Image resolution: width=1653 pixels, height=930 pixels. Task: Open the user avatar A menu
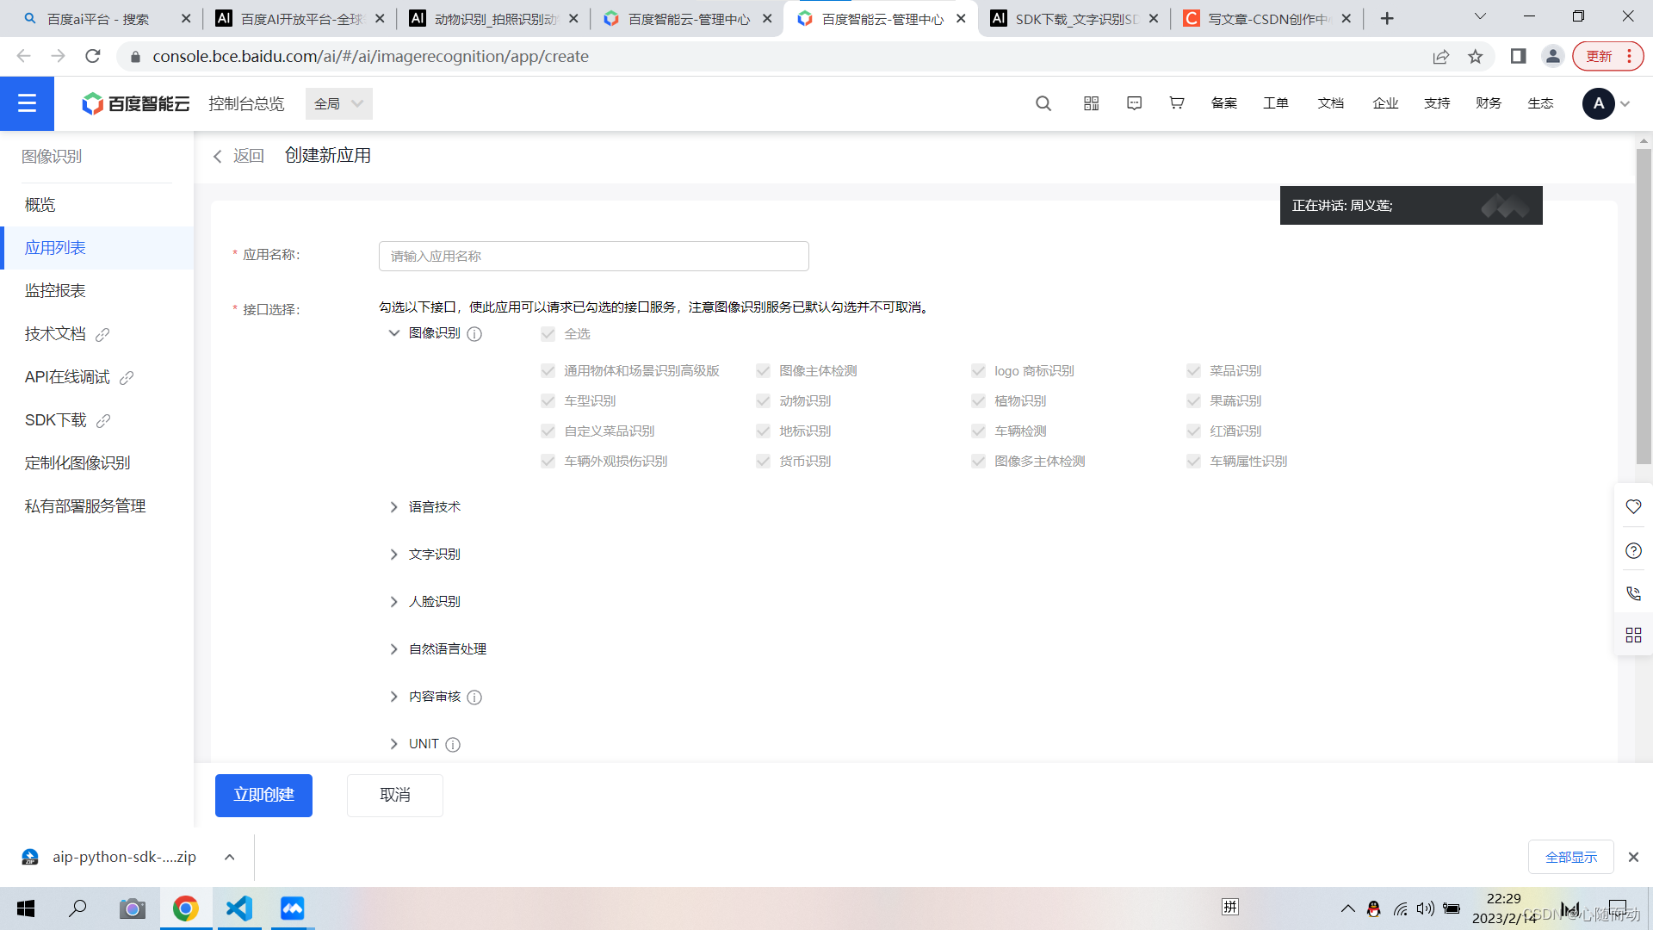pos(1599,103)
